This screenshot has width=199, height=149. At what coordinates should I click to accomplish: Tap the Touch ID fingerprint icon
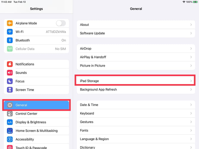click(10, 147)
